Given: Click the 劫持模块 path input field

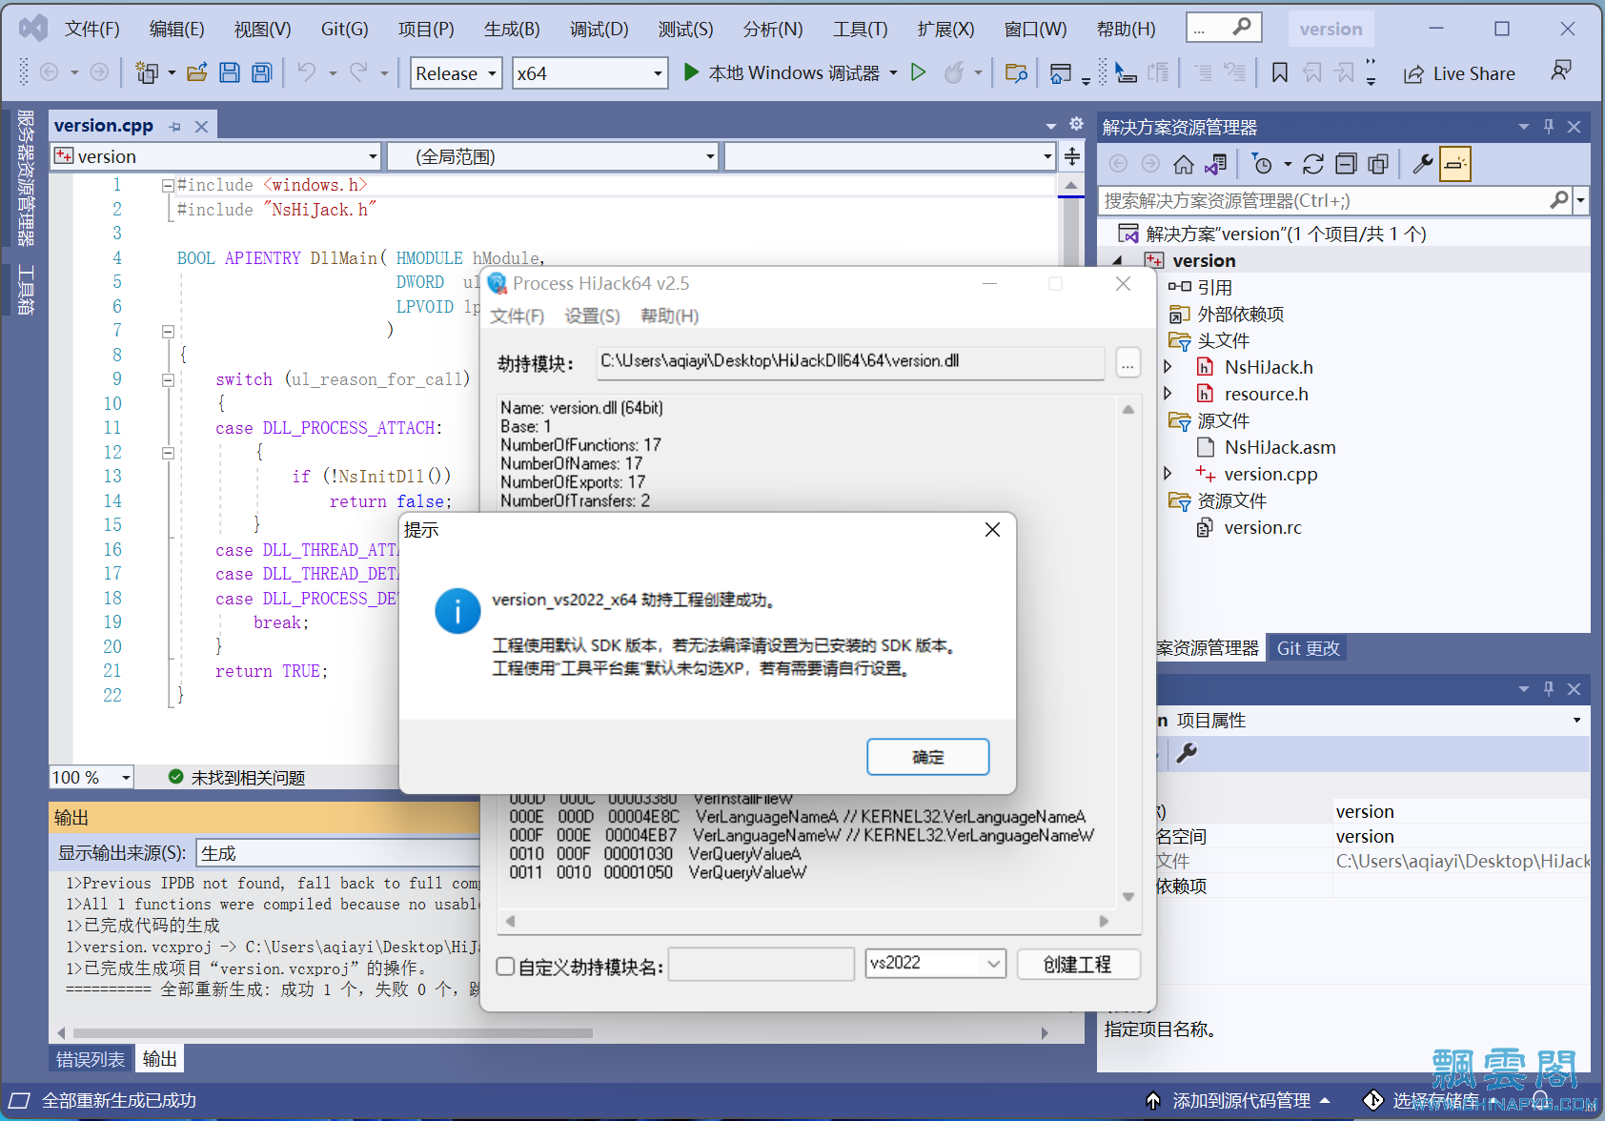Looking at the screenshot, I should point(850,361).
